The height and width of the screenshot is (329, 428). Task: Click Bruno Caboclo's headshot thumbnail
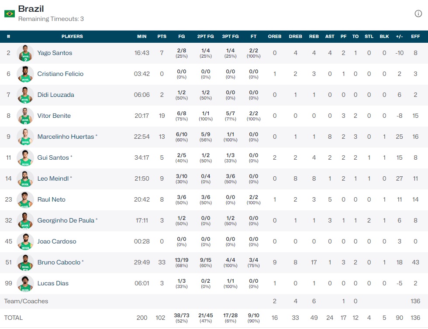(x=25, y=263)
